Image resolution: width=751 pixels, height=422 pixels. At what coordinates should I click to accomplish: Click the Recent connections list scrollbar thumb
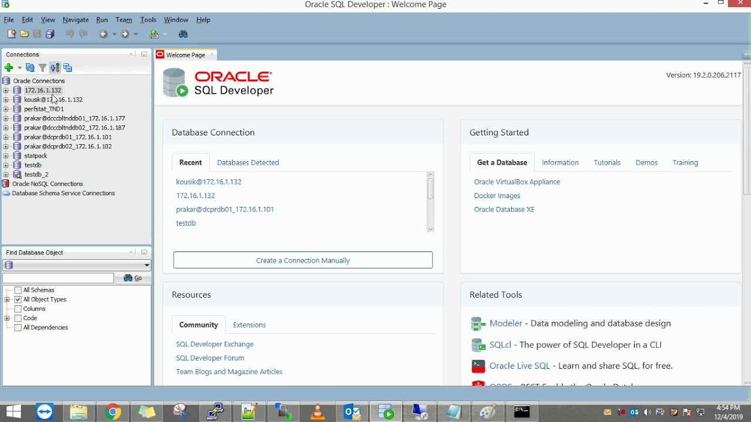point(430,189)
